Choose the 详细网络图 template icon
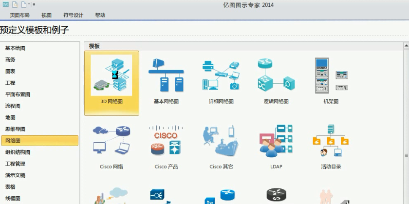The height and width of the screenshot is (204, 409). point(221,75)
